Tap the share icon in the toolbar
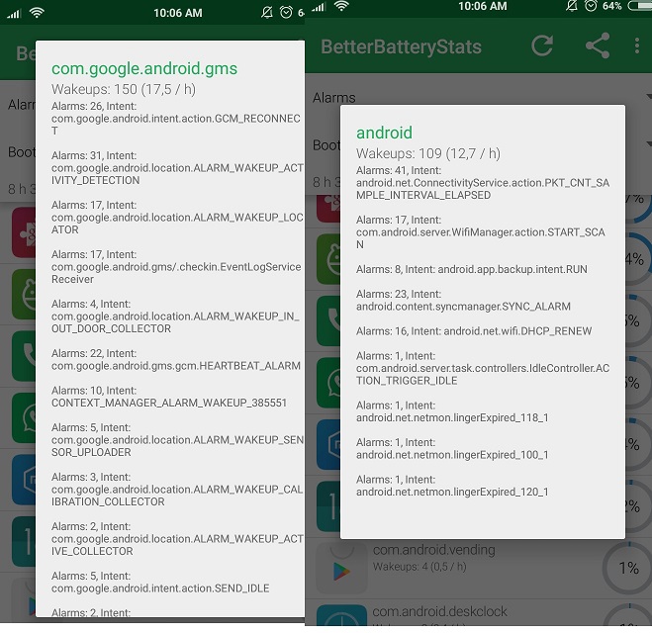 (598, 45)
